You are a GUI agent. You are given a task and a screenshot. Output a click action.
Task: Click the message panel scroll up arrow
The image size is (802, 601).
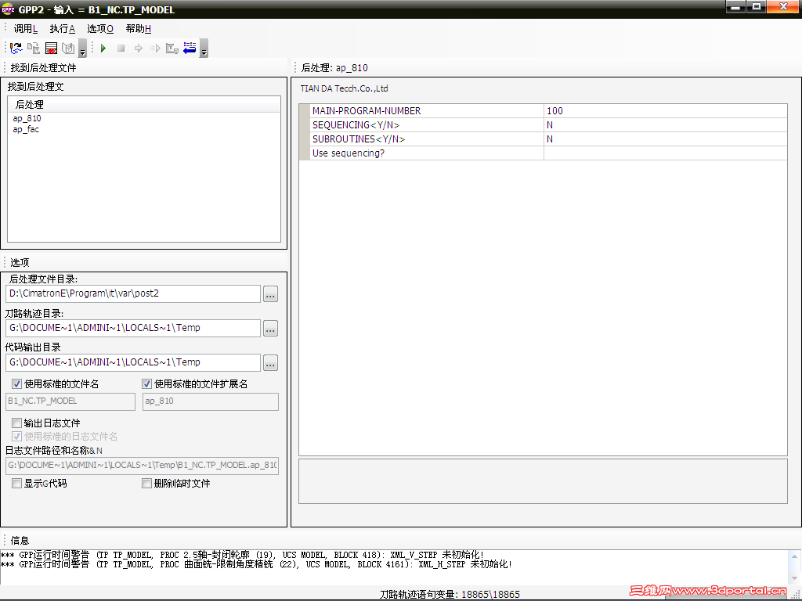click(794, 556)
